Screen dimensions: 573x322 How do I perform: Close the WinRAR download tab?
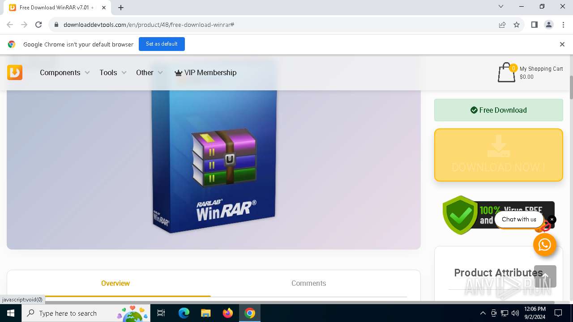coord(103,8)
